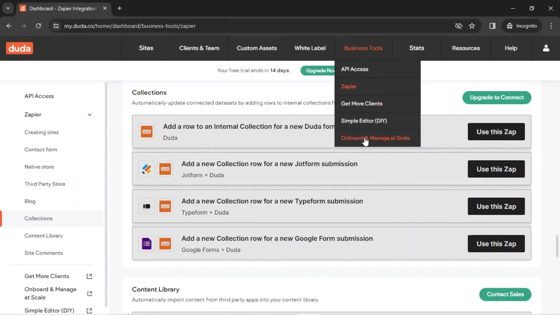Go to Site Comments in sidebar

43,253
